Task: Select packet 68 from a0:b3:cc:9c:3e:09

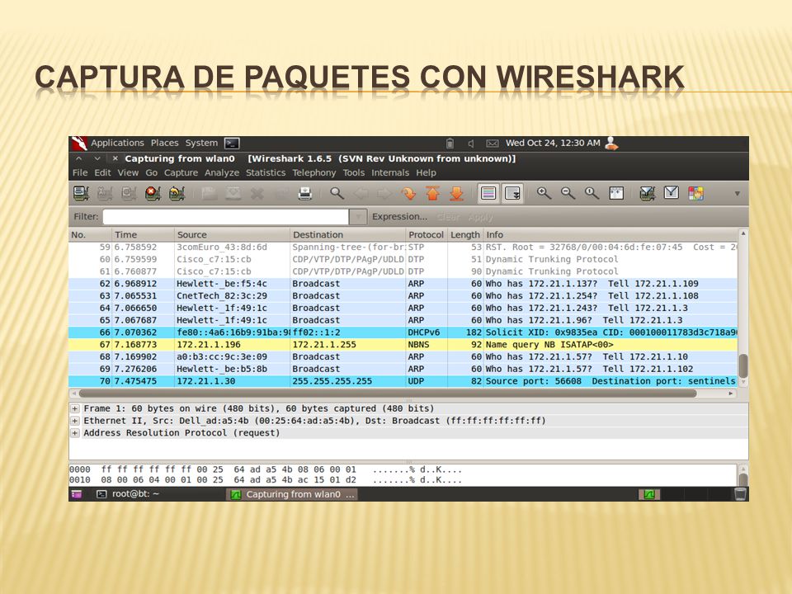Action: click(x=403, y=356)
